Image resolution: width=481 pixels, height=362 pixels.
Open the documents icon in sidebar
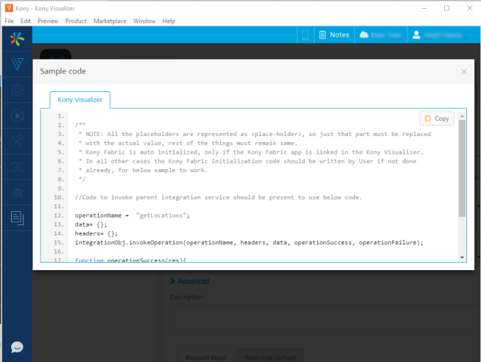(17, 218)
